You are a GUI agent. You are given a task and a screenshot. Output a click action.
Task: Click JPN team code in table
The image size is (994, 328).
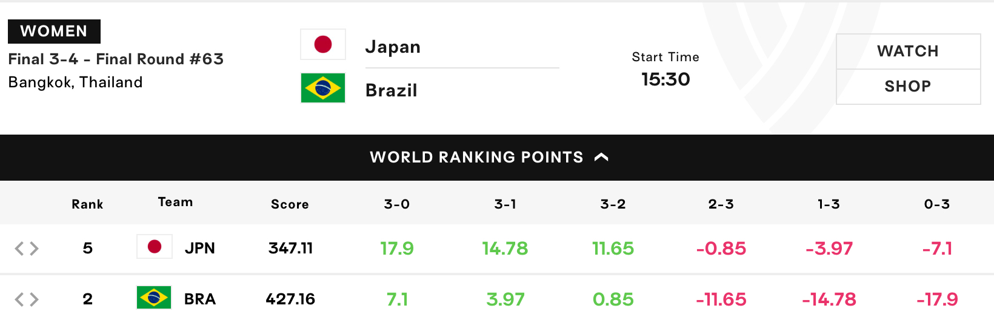200,248
